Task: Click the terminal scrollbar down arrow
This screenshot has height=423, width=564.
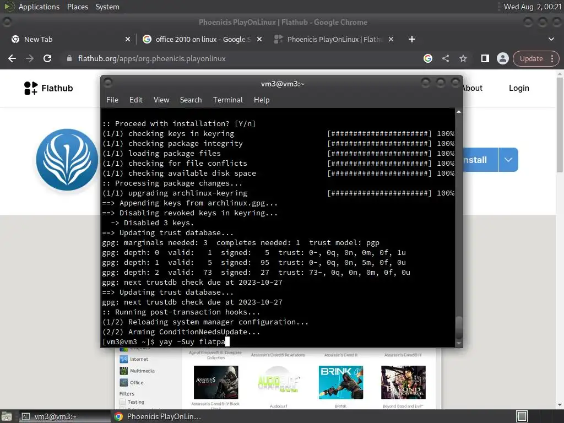Action: pos(459,344)
